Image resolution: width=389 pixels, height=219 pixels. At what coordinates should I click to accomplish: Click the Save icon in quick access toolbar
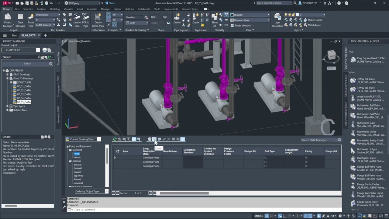pyautogui.click(x=27, y=3)
